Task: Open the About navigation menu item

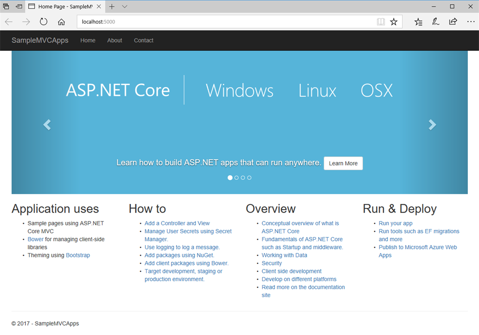Action: click(x=115, y=40)
